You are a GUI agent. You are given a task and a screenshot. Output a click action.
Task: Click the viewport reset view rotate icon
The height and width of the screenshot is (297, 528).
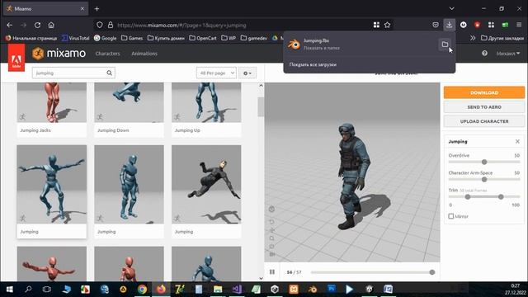tap(271, 222)
